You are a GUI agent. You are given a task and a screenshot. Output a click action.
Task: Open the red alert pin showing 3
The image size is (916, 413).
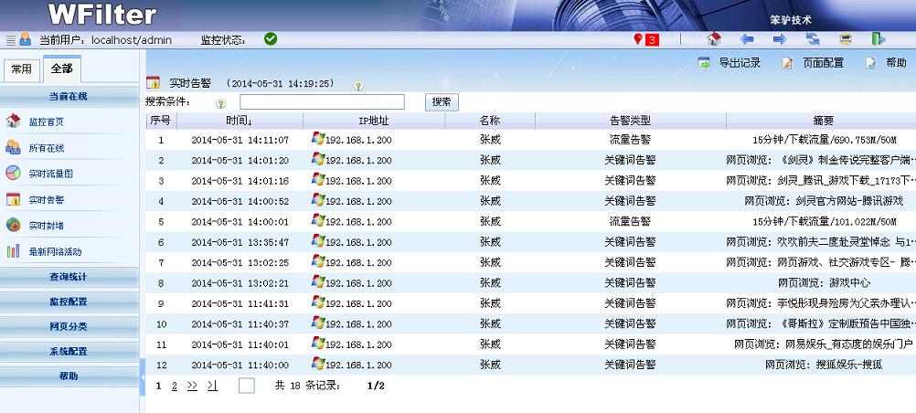coord(645,39)
